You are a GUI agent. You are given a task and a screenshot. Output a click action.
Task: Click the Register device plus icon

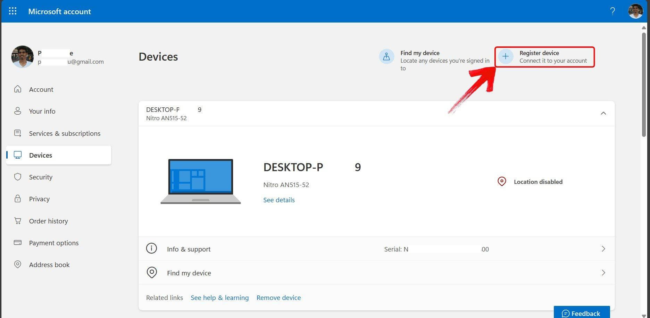pos(506,56)
